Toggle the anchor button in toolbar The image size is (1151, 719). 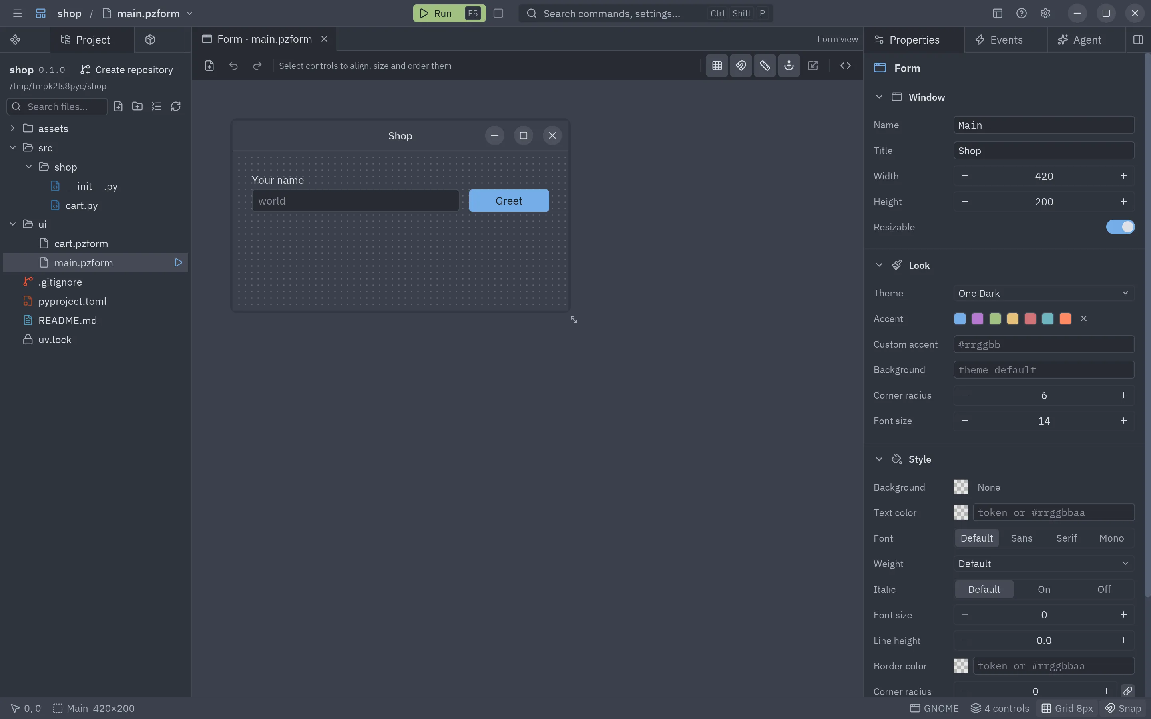(789, 66)
